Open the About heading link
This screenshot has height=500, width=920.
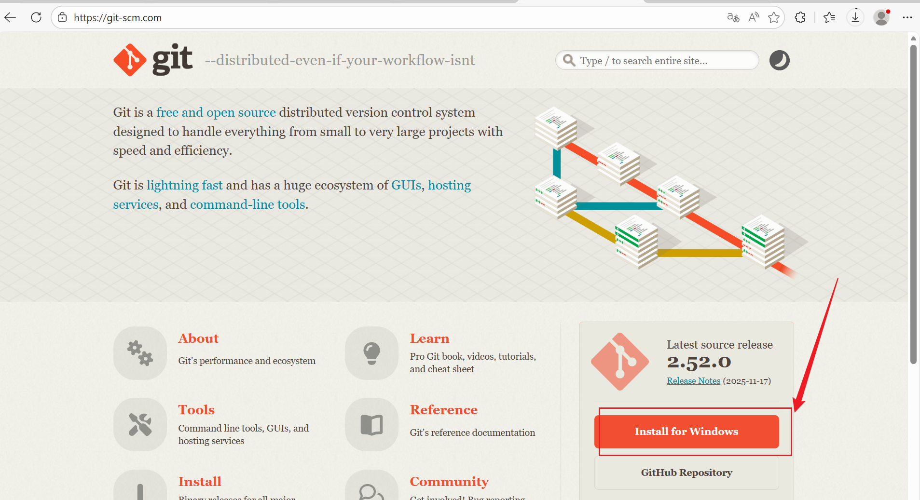pos(198,338)
